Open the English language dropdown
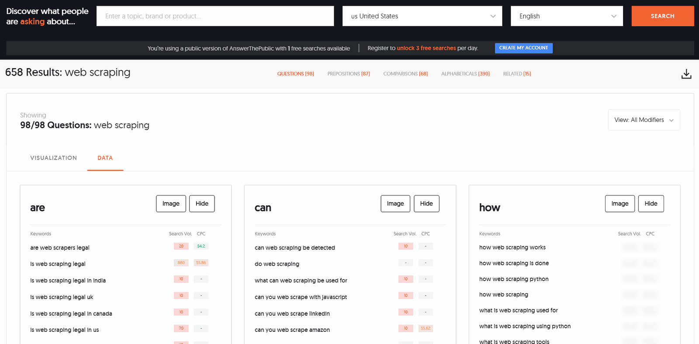 tap(567, 16)
